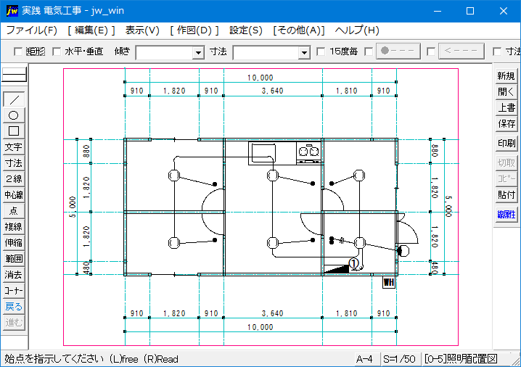Choose the 中心線 centerline tool

(14, 195)
